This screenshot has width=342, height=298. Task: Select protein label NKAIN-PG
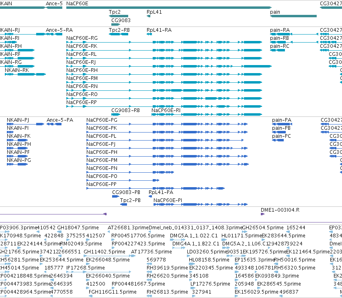(19, 160)
